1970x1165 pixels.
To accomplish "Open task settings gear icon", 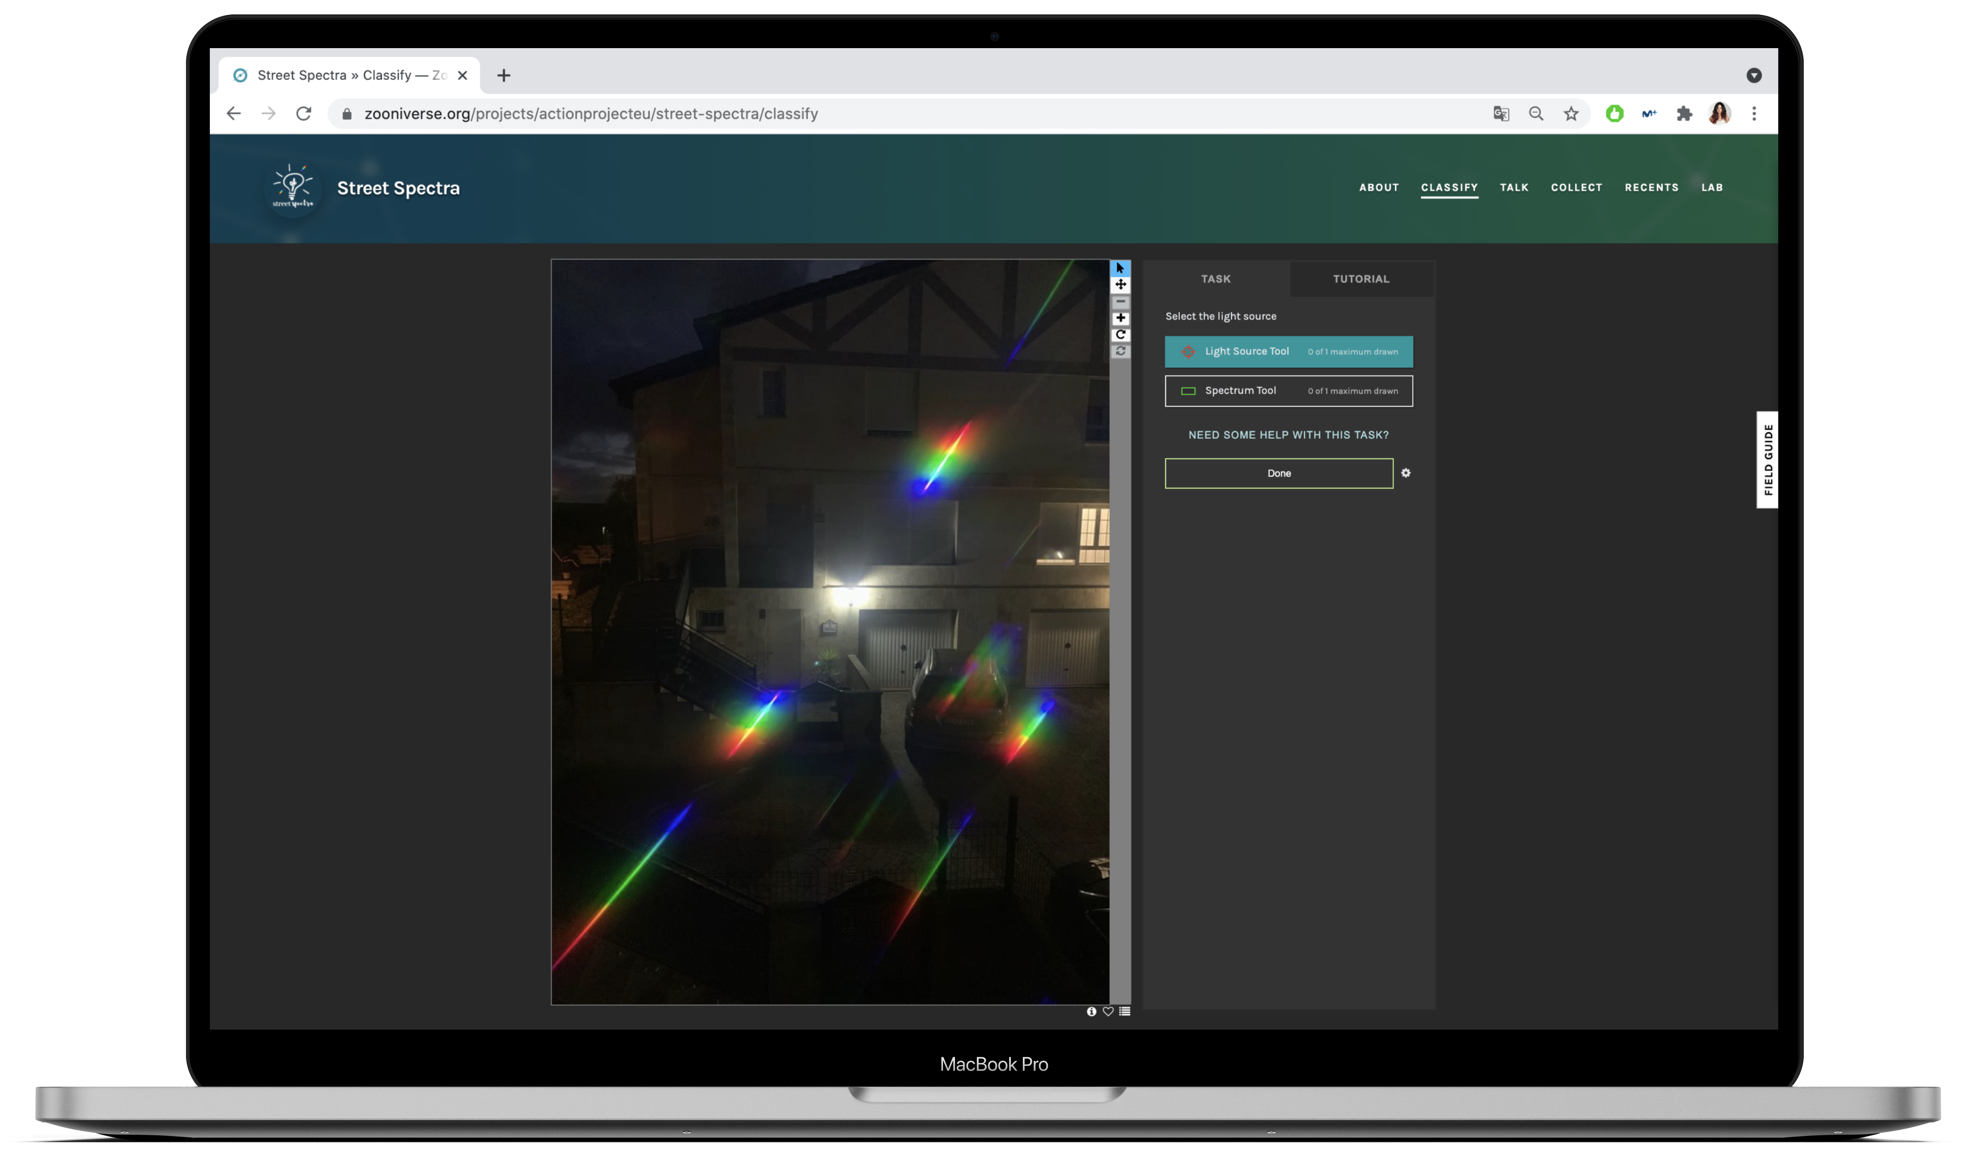I will pos(1405,473).
